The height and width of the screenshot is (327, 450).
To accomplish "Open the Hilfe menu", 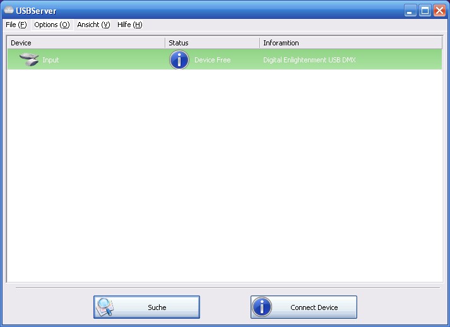I will [129, 25].
